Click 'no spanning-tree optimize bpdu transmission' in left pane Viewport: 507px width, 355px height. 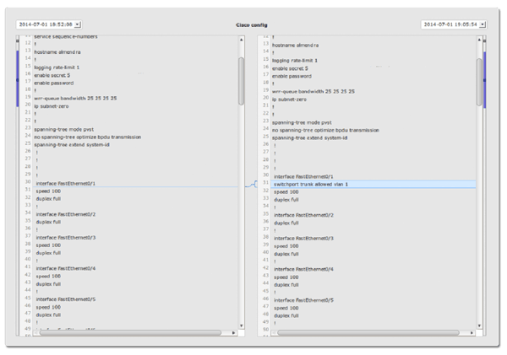[x=88, y=137]
